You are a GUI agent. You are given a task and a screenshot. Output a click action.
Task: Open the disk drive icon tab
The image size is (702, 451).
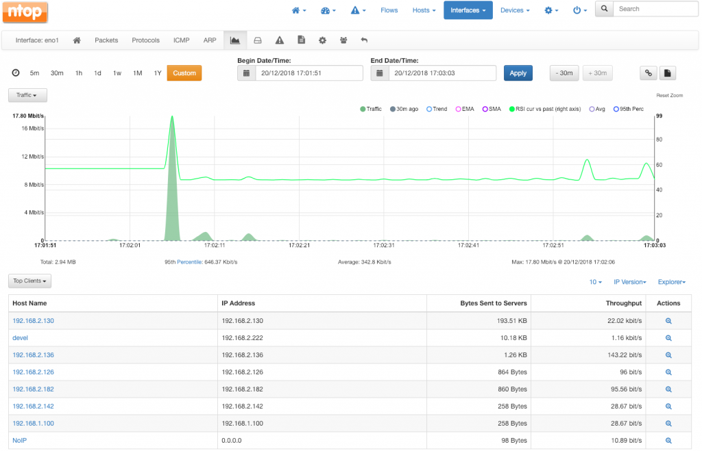coord(258,40)
